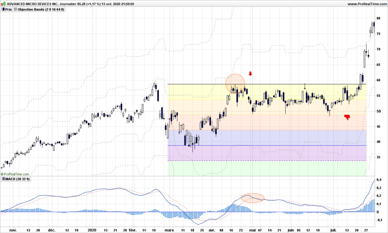
Task: Click the 0,2 MACD scale value
Action: click(379, 196)
